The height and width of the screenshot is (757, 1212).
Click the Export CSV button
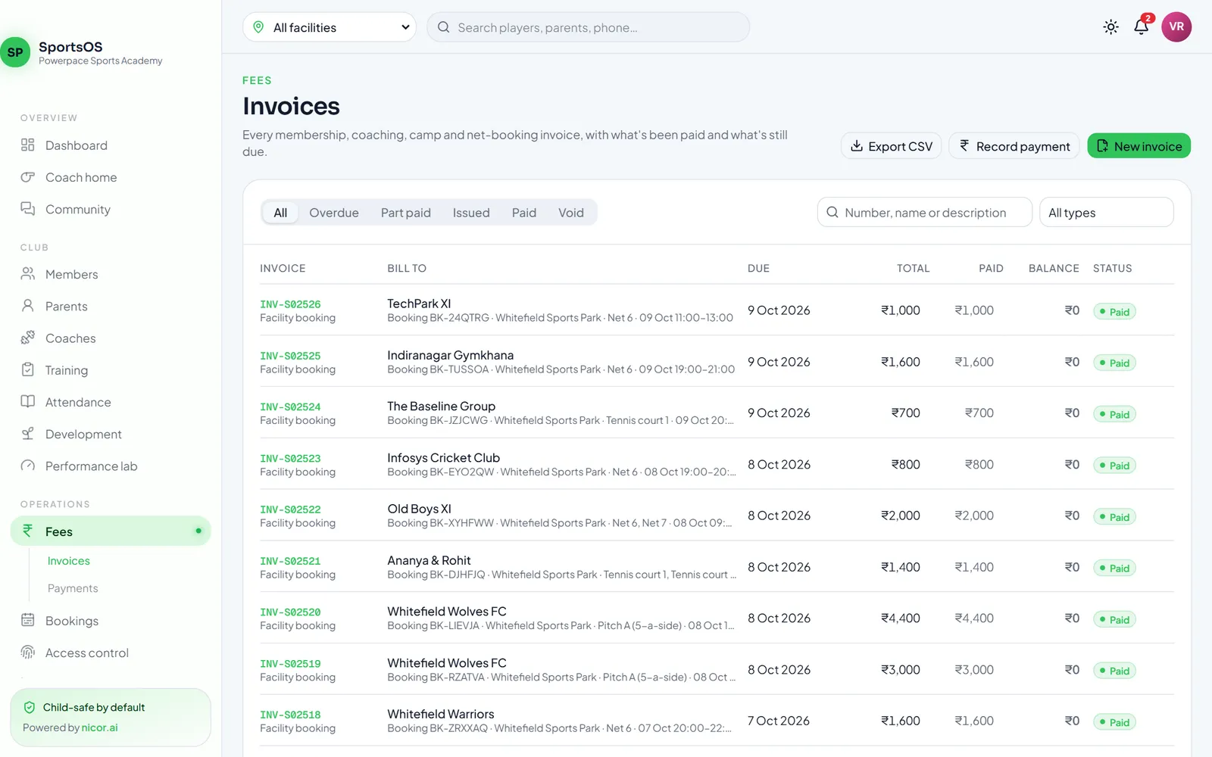[x=892, y=146]
